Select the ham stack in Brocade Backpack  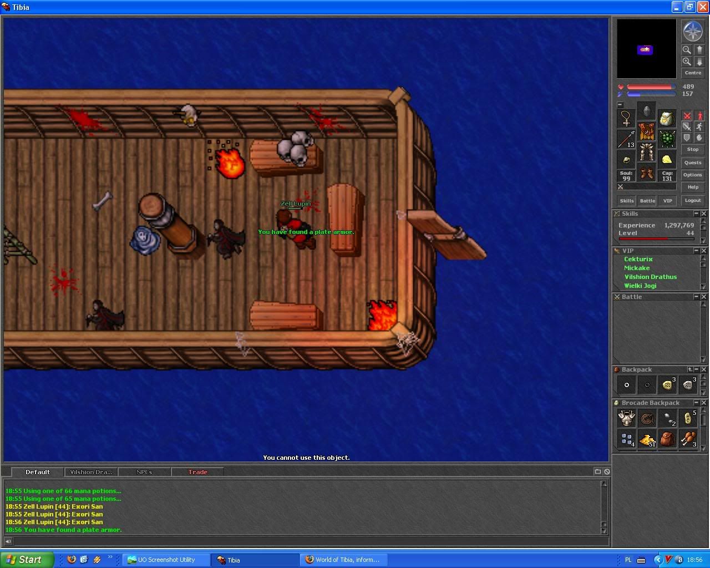[x=688, y=439]
